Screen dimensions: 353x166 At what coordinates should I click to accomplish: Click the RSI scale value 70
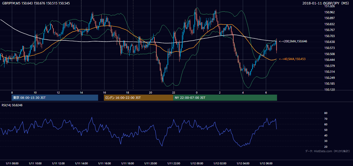point(326,119)
